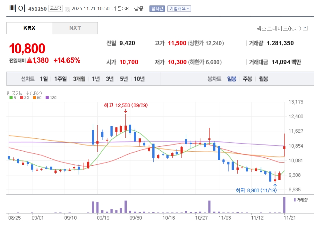
Task: Click the 시가 value 10,700
Action: coord(129,62)
